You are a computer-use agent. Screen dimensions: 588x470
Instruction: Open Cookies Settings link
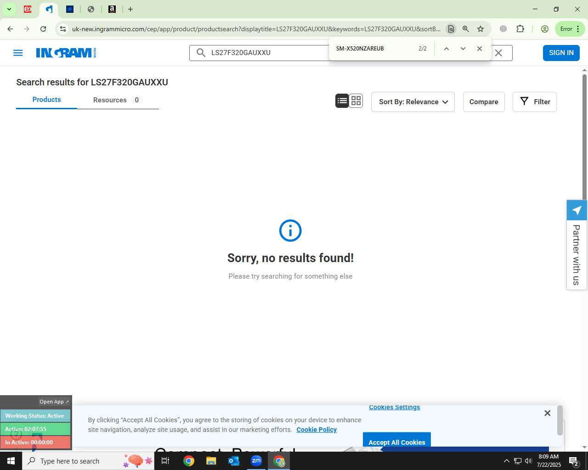coord(394,407)
